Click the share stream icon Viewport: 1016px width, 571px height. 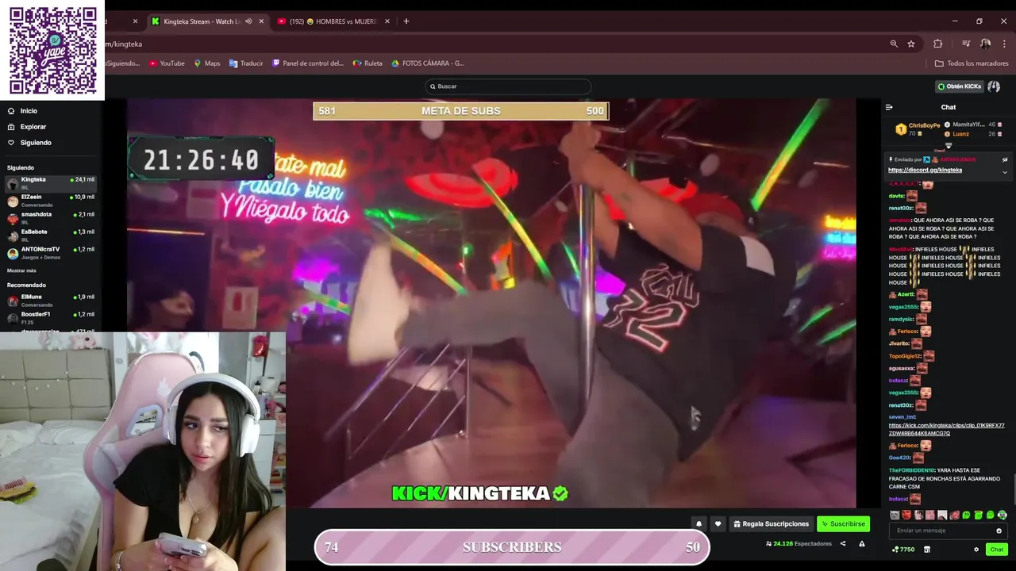pyautogui.click(x=843, y=544)
